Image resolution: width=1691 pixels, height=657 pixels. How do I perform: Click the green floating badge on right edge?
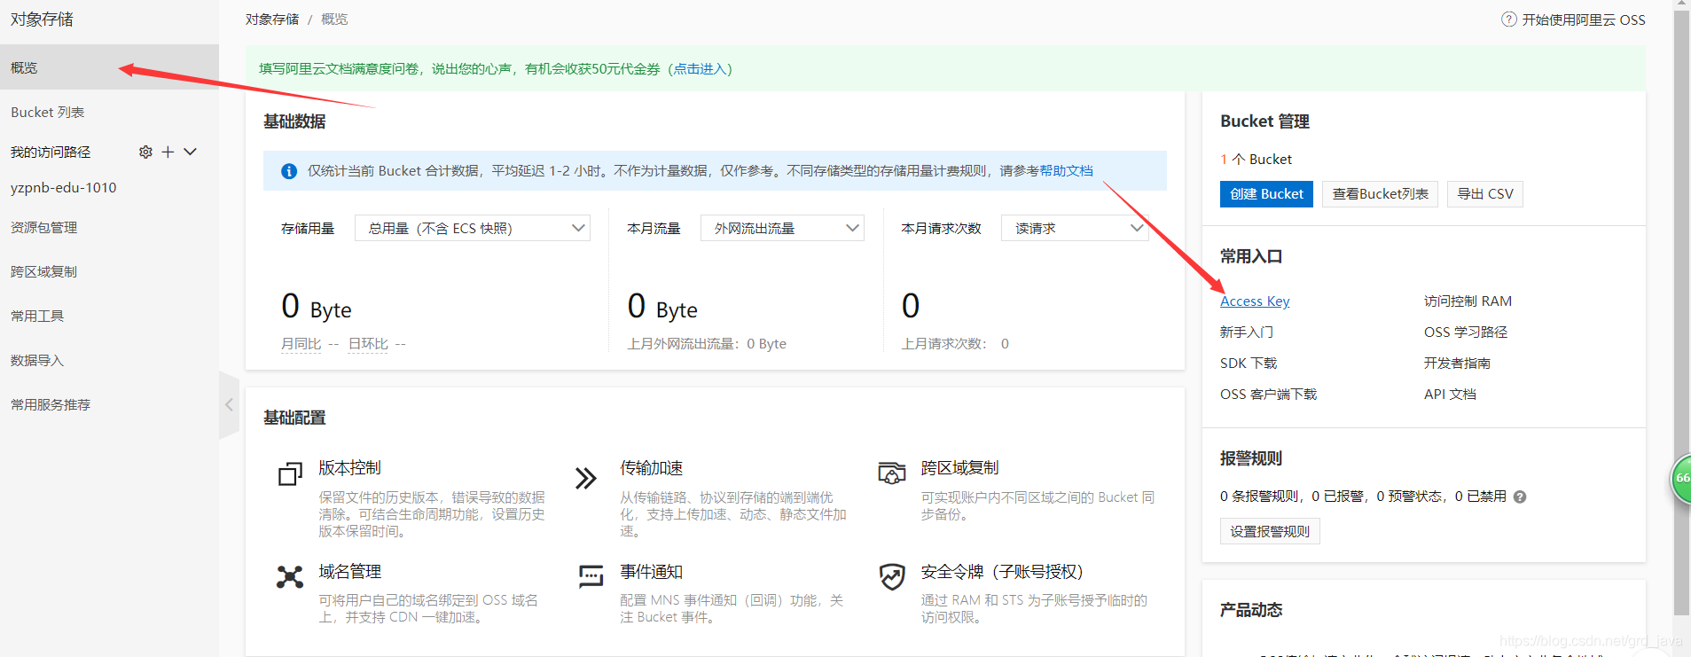[x=1680, y=478]
